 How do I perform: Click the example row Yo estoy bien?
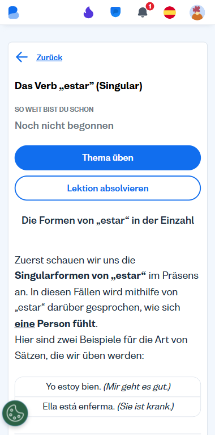pos(107,387)
